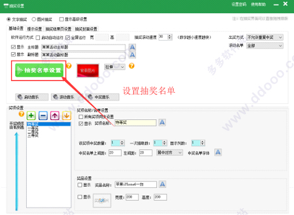
Task: Enable 所有奖项同步设置 checkbox
Action: (x=81, y=116)
